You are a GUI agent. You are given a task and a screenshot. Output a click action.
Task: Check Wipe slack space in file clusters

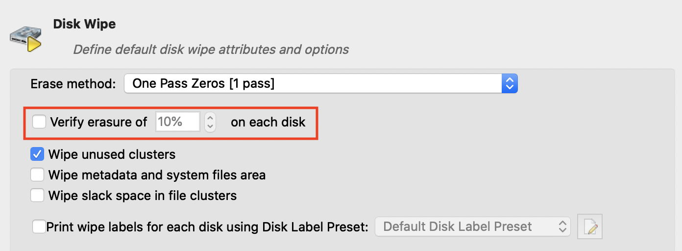(x=37, y=196)
